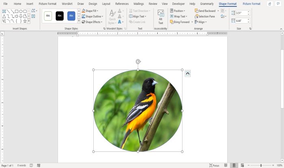Select the Right Arrow block shape
This screenshot has width=284, height=168.
coord(17,16)
